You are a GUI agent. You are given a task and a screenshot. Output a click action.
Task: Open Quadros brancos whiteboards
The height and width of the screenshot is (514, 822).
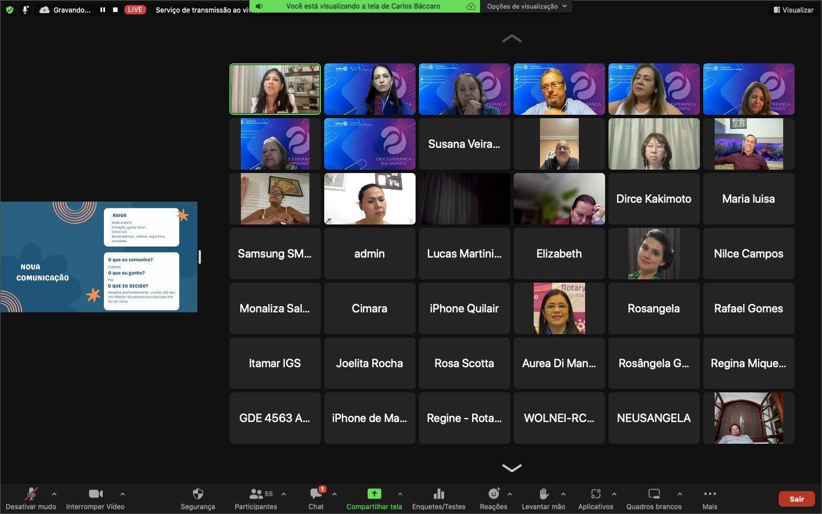click(x=654, y=495)
